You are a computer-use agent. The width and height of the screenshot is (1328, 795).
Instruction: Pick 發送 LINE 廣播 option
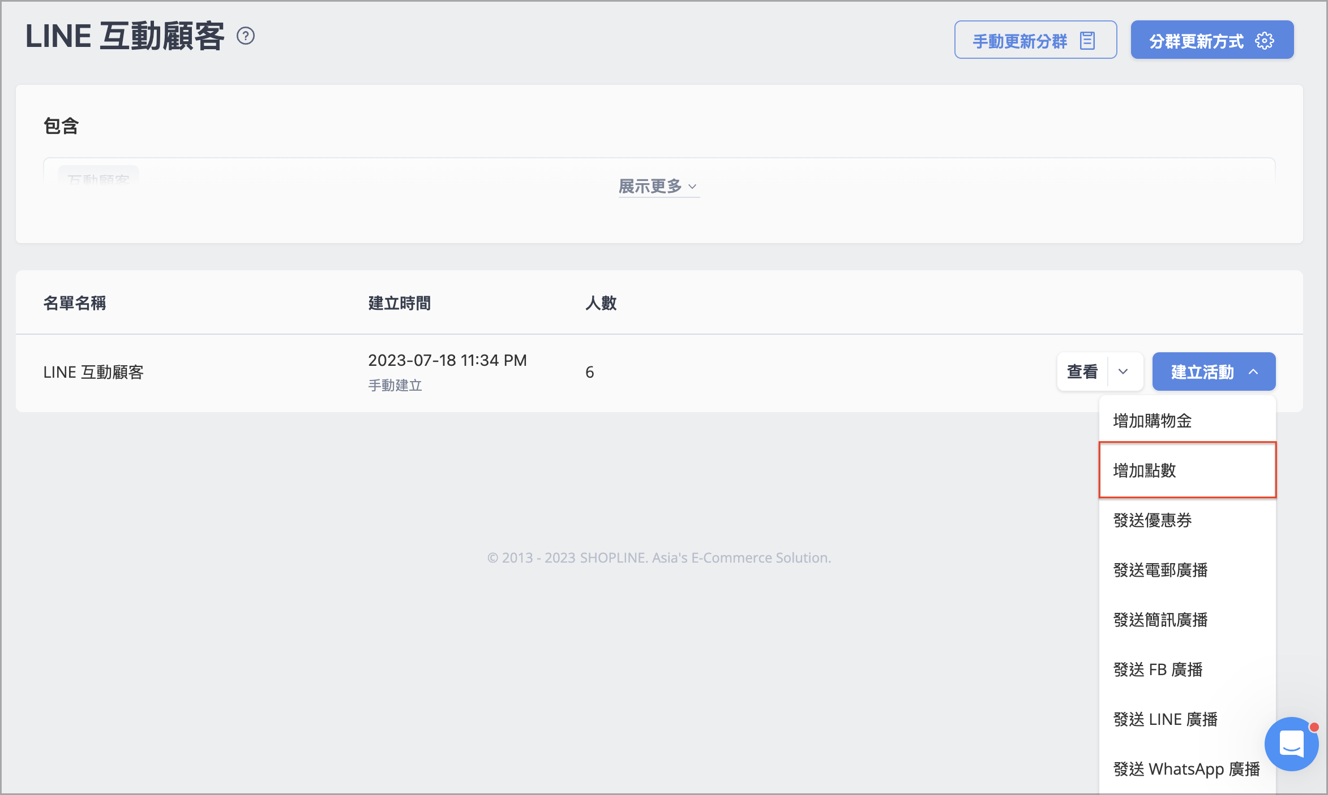click(1187, 719)
